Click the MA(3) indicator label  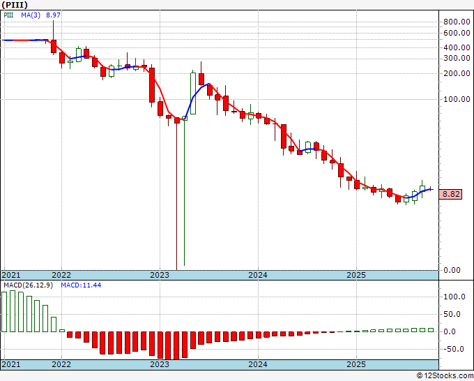click(x=31, y=15)
